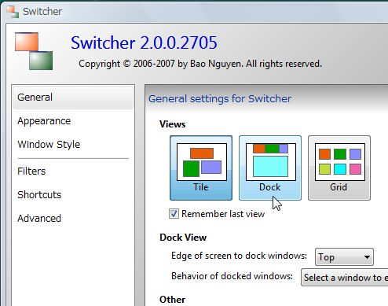Click the 'General settings for Switcher' heading
The height and width of the screenshot is (306, 388).
tap(220, 99)
